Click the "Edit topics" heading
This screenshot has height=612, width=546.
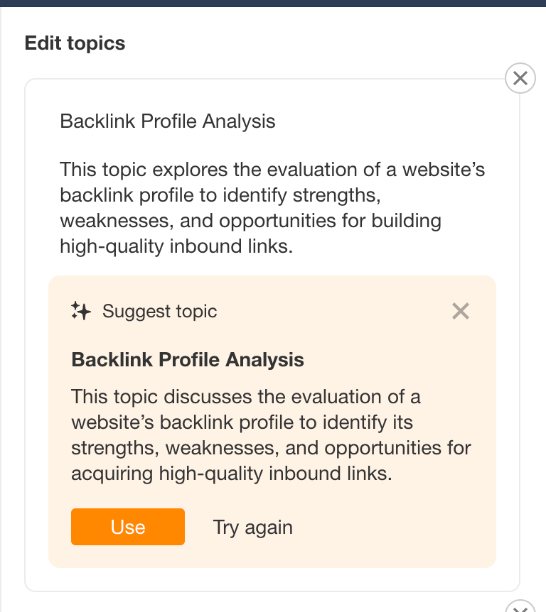[x=75, y=43]
